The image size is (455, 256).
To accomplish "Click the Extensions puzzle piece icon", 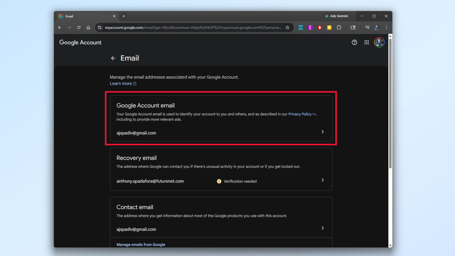I will pos(339,27).
